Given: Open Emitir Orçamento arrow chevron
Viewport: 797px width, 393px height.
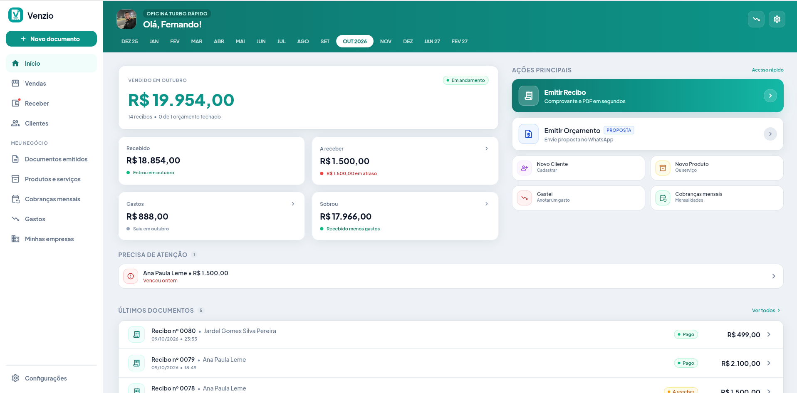Looking at the screenshot, I should click(770, 134).
